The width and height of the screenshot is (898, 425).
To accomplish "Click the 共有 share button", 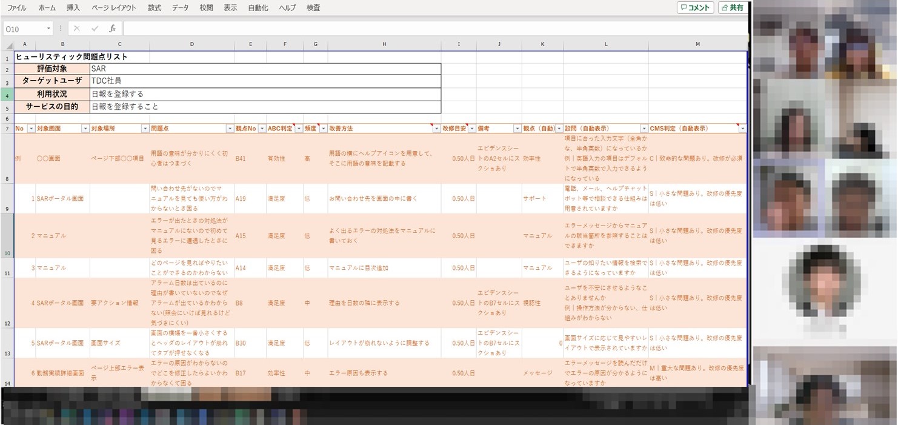I will [x=732, y=8].
